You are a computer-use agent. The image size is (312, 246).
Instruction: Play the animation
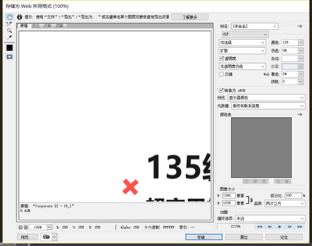tap(279, 227)
